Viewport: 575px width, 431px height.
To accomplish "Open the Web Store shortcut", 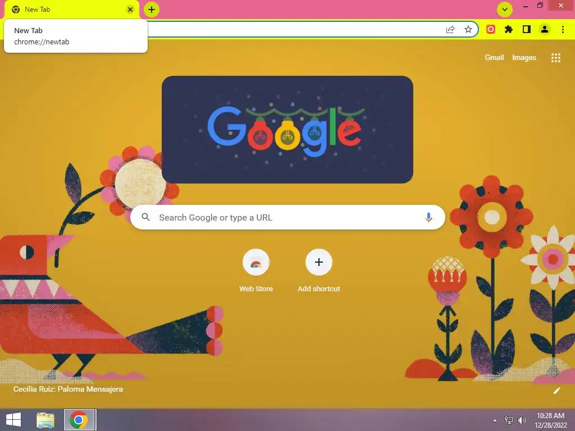I will 256,270.
